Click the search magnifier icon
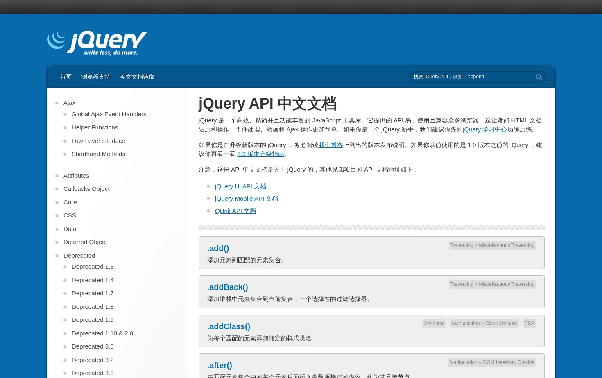This screenshot has height=378, width=602. 539,77
